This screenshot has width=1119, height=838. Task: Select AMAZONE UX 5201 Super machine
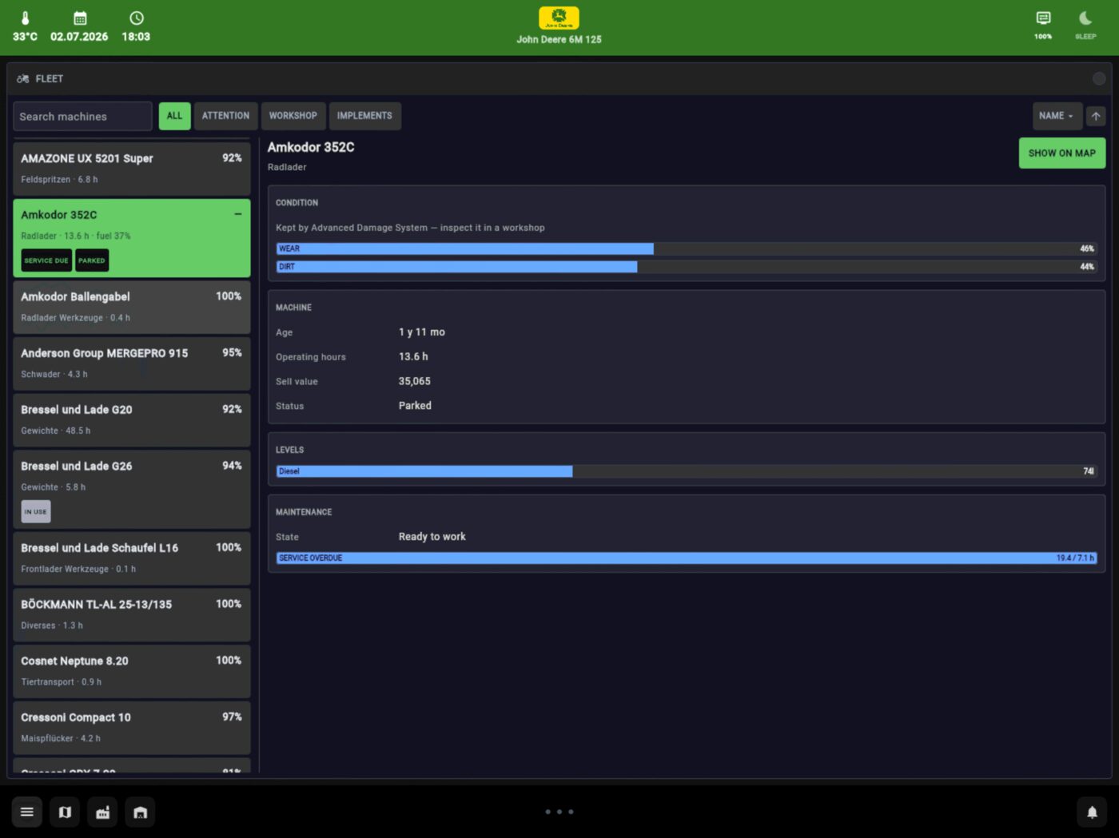[x=132, y=169]
